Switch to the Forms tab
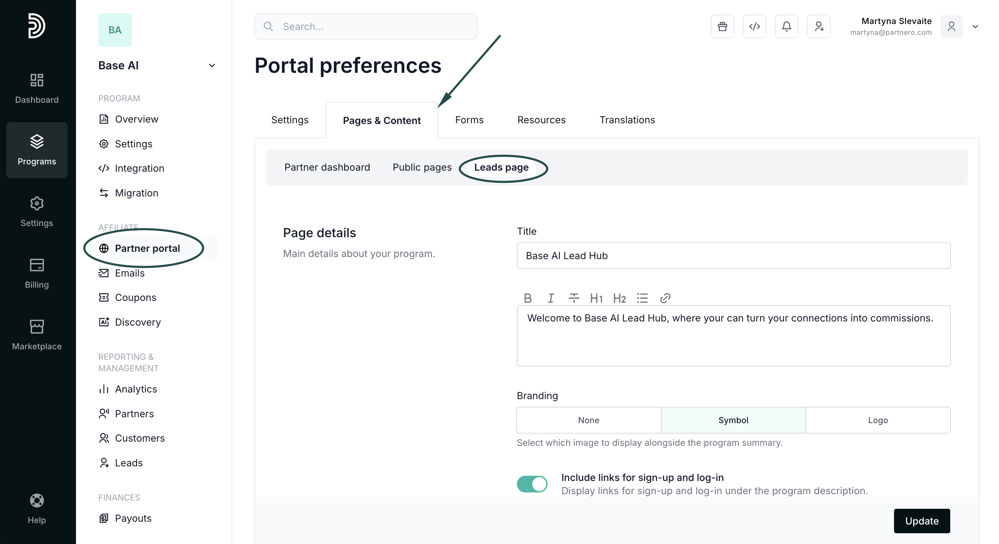Image resolution: width=999 pixels, height=544 pixels. (x=469, y=120)
